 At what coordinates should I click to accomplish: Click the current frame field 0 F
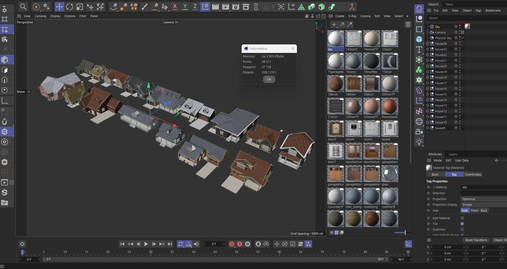click(x=214, y=244)
